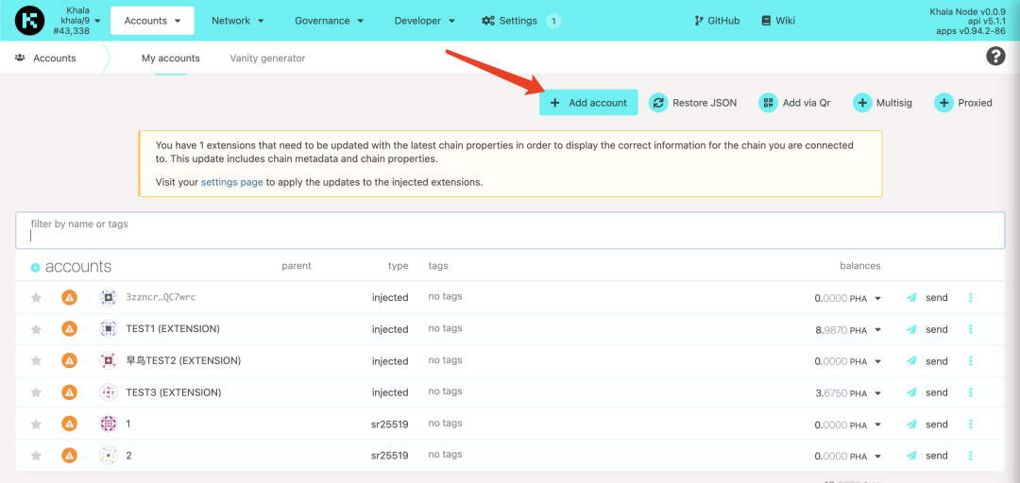Click the Khala logo icon

(29, 20)
